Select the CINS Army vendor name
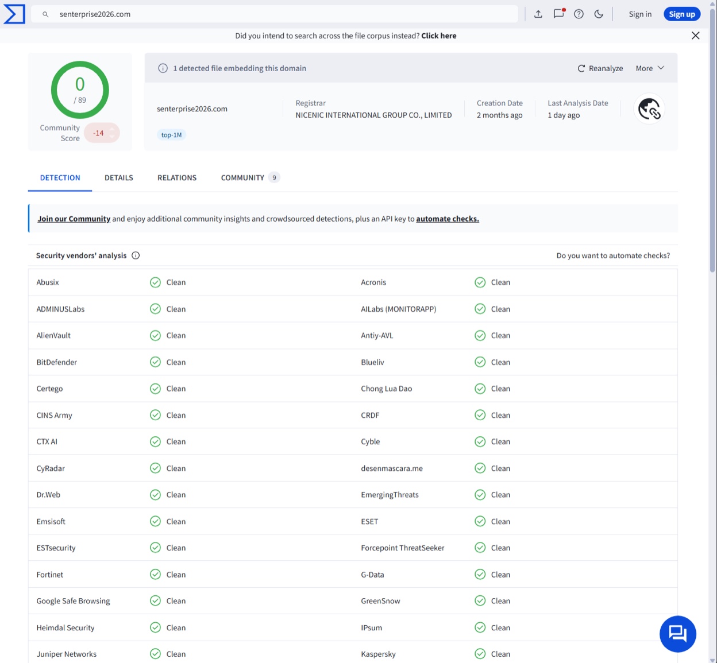 [x=55, y=416]
